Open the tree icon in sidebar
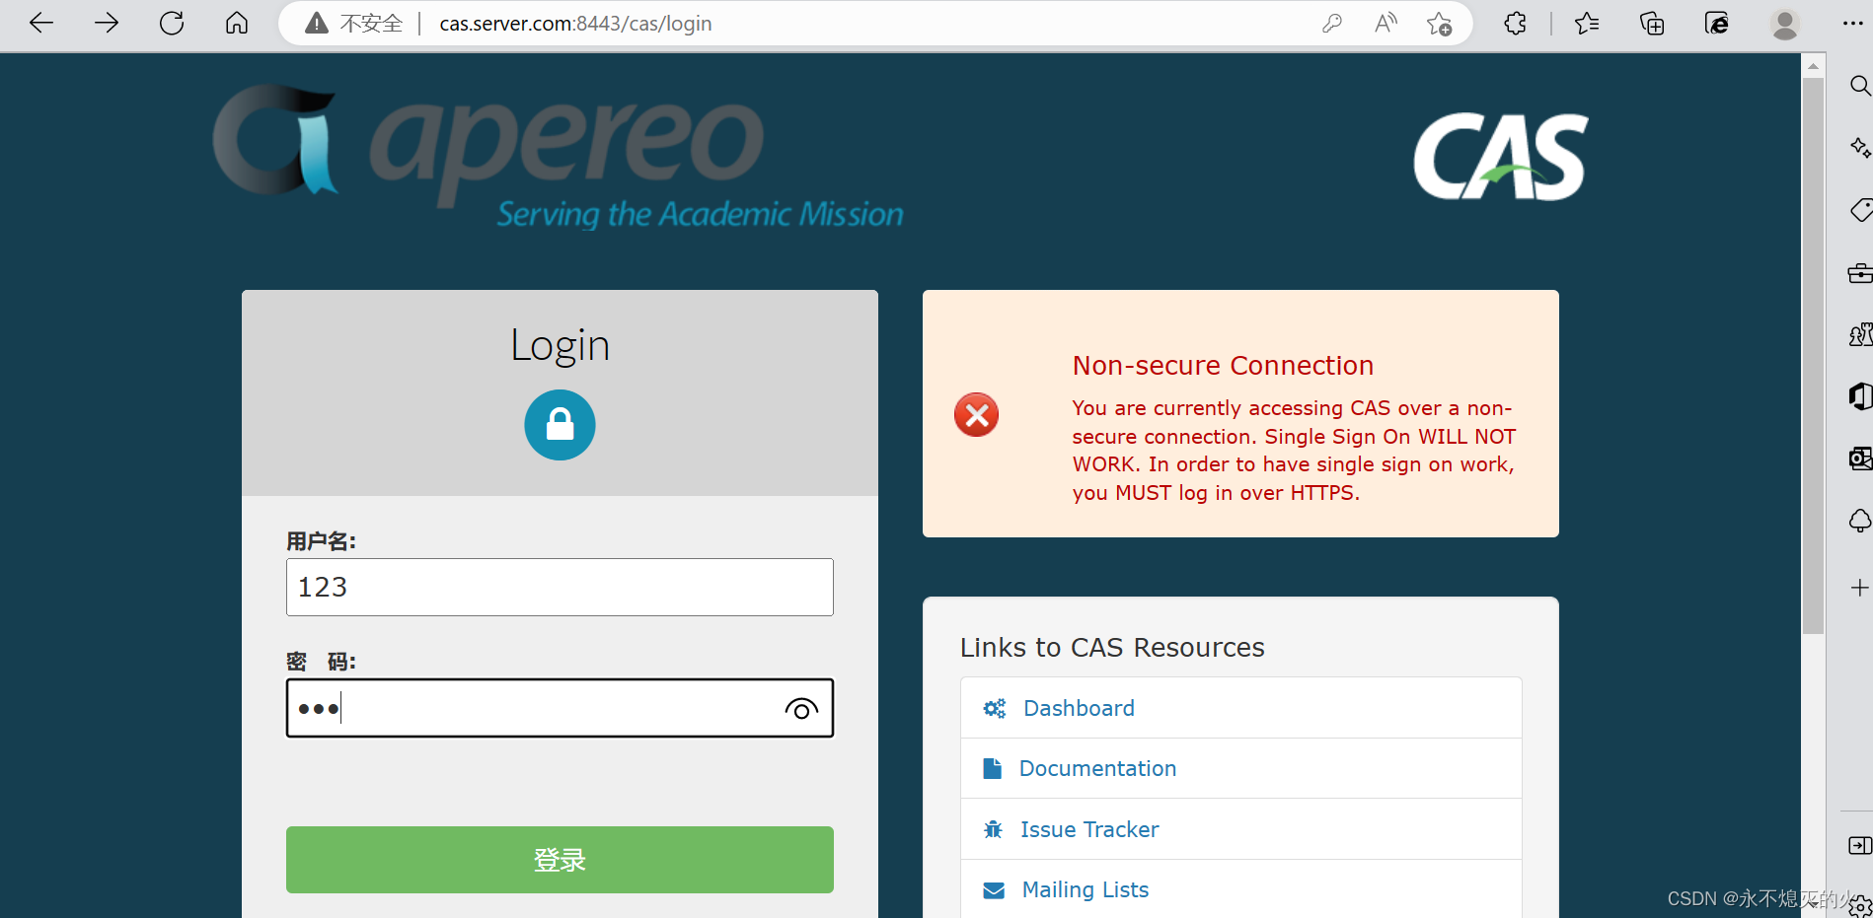The height and width of the screenshot is (918, 1873). click(1860, 521)
